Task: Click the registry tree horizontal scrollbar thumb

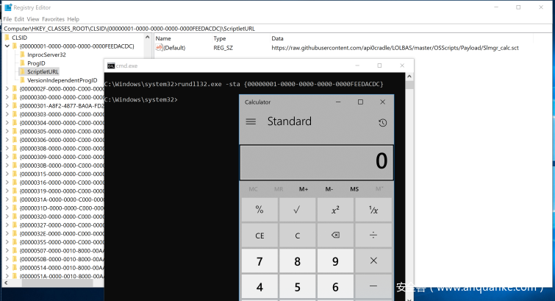Action: (x=57, y=283)
